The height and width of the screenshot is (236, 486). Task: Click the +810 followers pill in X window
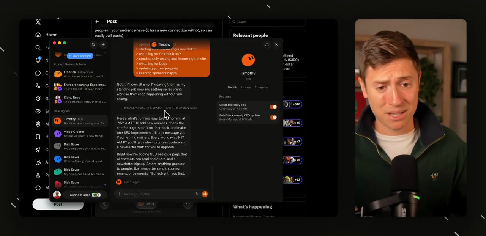coord(292,104)
